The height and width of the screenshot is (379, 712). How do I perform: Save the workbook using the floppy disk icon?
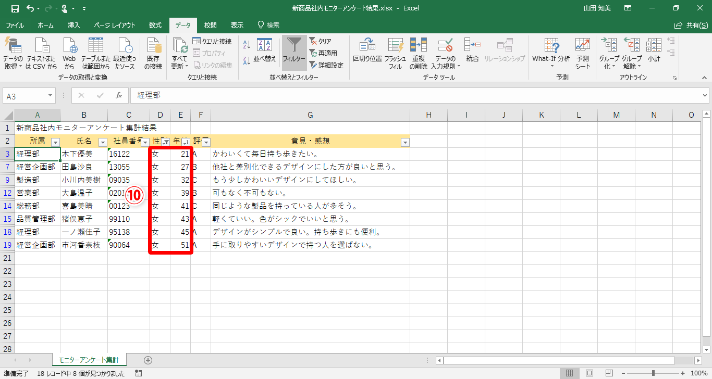click(x=15, y=8)
